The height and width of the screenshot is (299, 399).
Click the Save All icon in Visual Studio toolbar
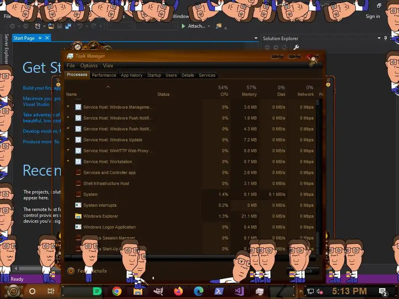(68, 26)
